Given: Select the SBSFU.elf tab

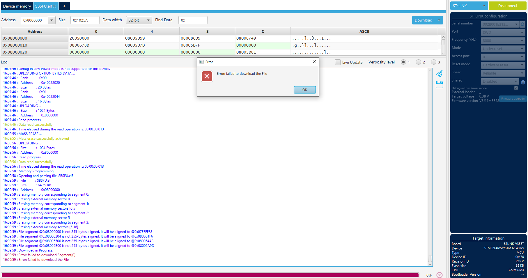Looking at the screenshot, I should tap(44, 6).
